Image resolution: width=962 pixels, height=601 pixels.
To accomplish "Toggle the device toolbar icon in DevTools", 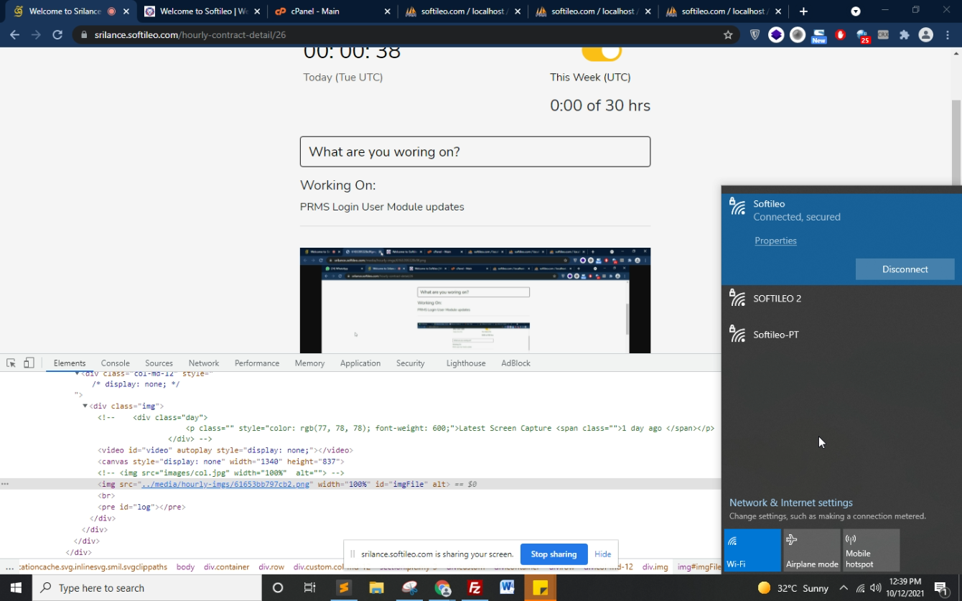I will pyautogui.click(x=29, y=363).
